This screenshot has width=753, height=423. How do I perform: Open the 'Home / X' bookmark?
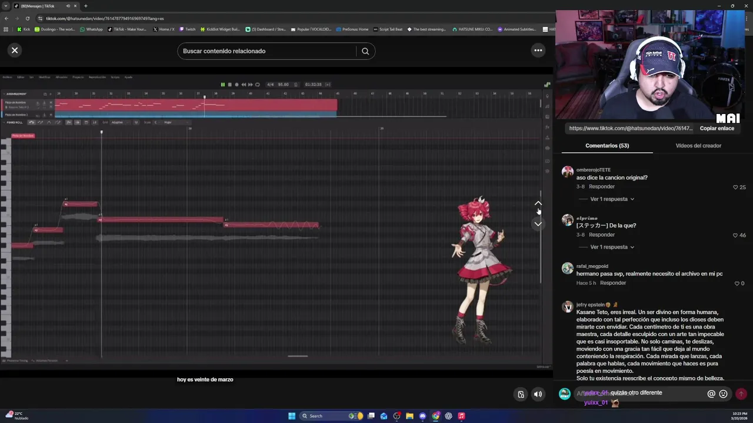coord(164,29)
